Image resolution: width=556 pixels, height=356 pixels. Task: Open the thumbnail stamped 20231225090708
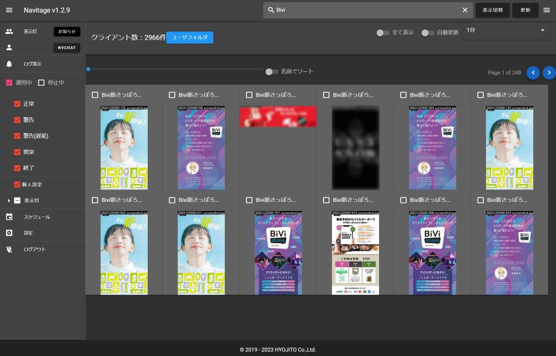pos(201,148)
